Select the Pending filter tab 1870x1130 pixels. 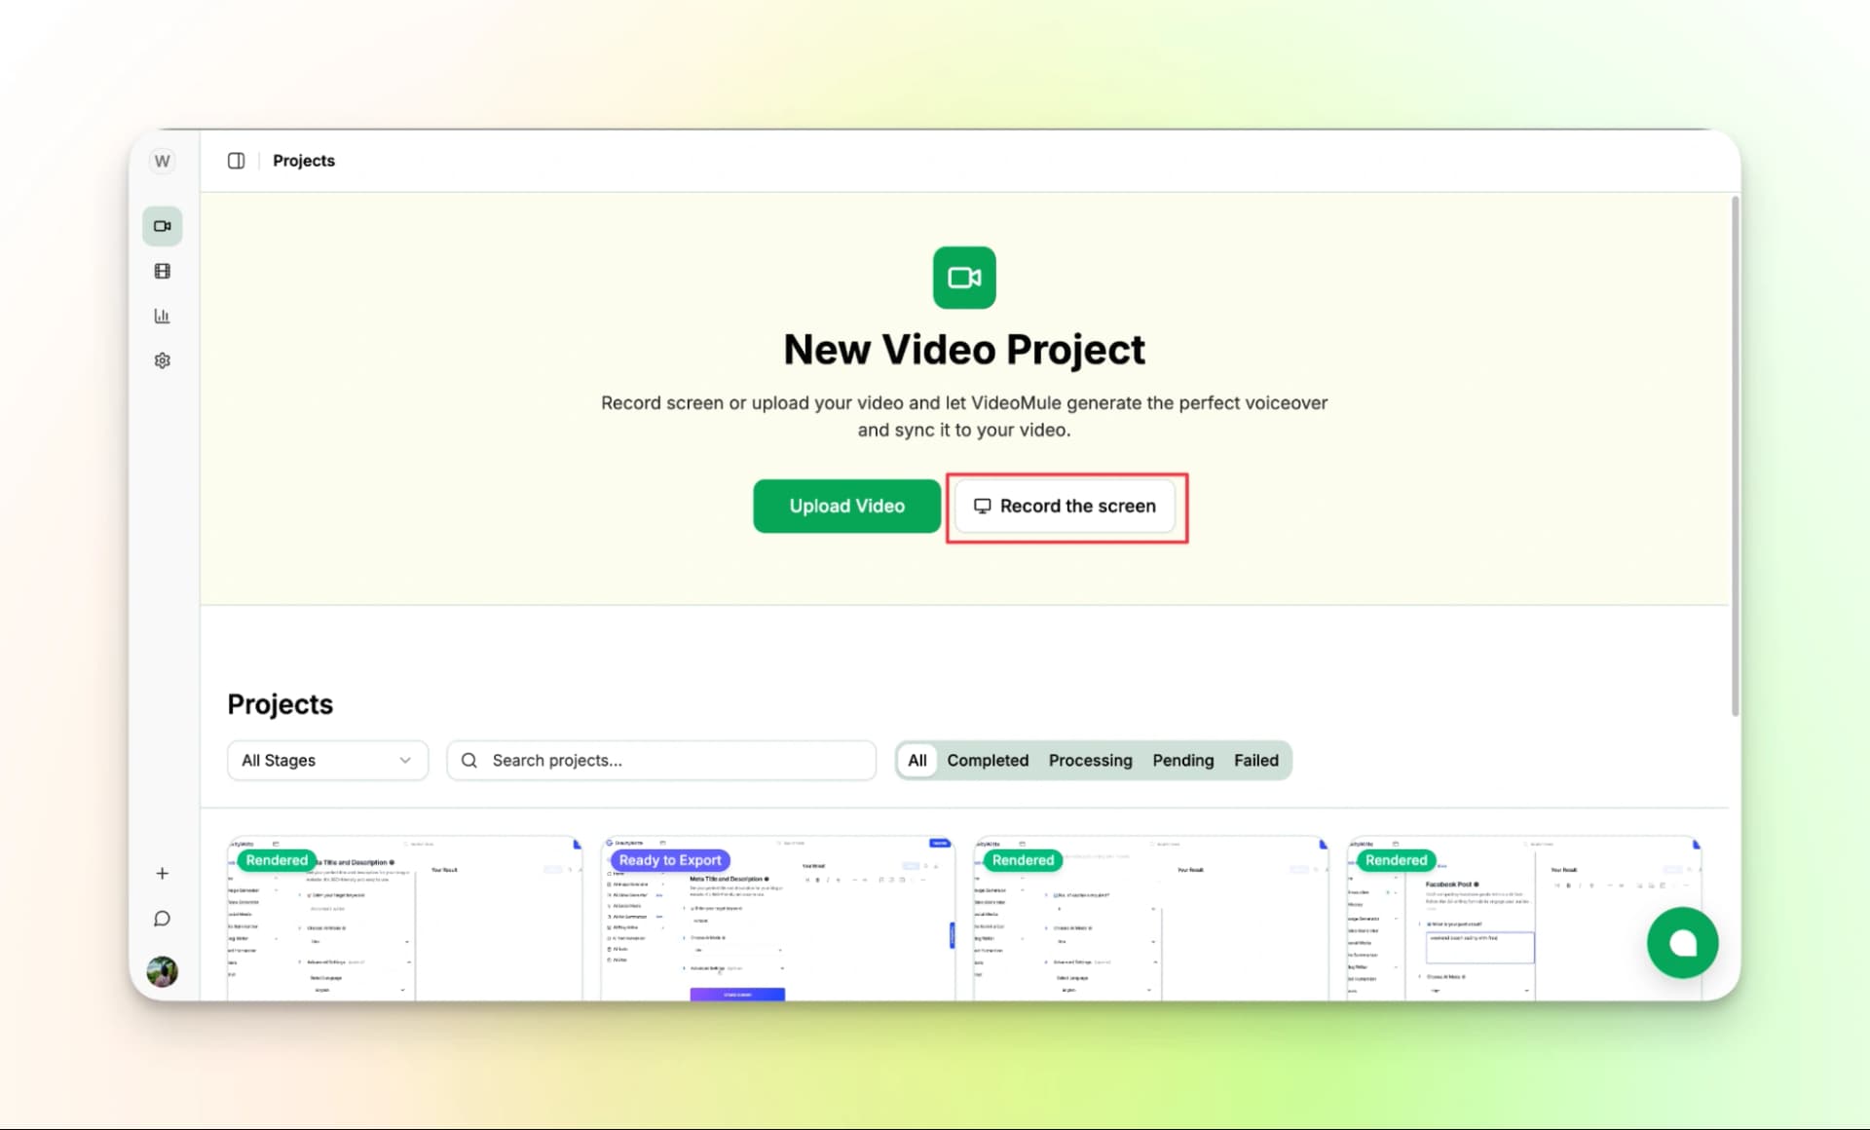click(x=1182, y=760)
